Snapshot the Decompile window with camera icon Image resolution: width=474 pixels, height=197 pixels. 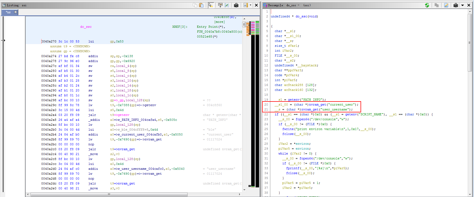(455, 5)
